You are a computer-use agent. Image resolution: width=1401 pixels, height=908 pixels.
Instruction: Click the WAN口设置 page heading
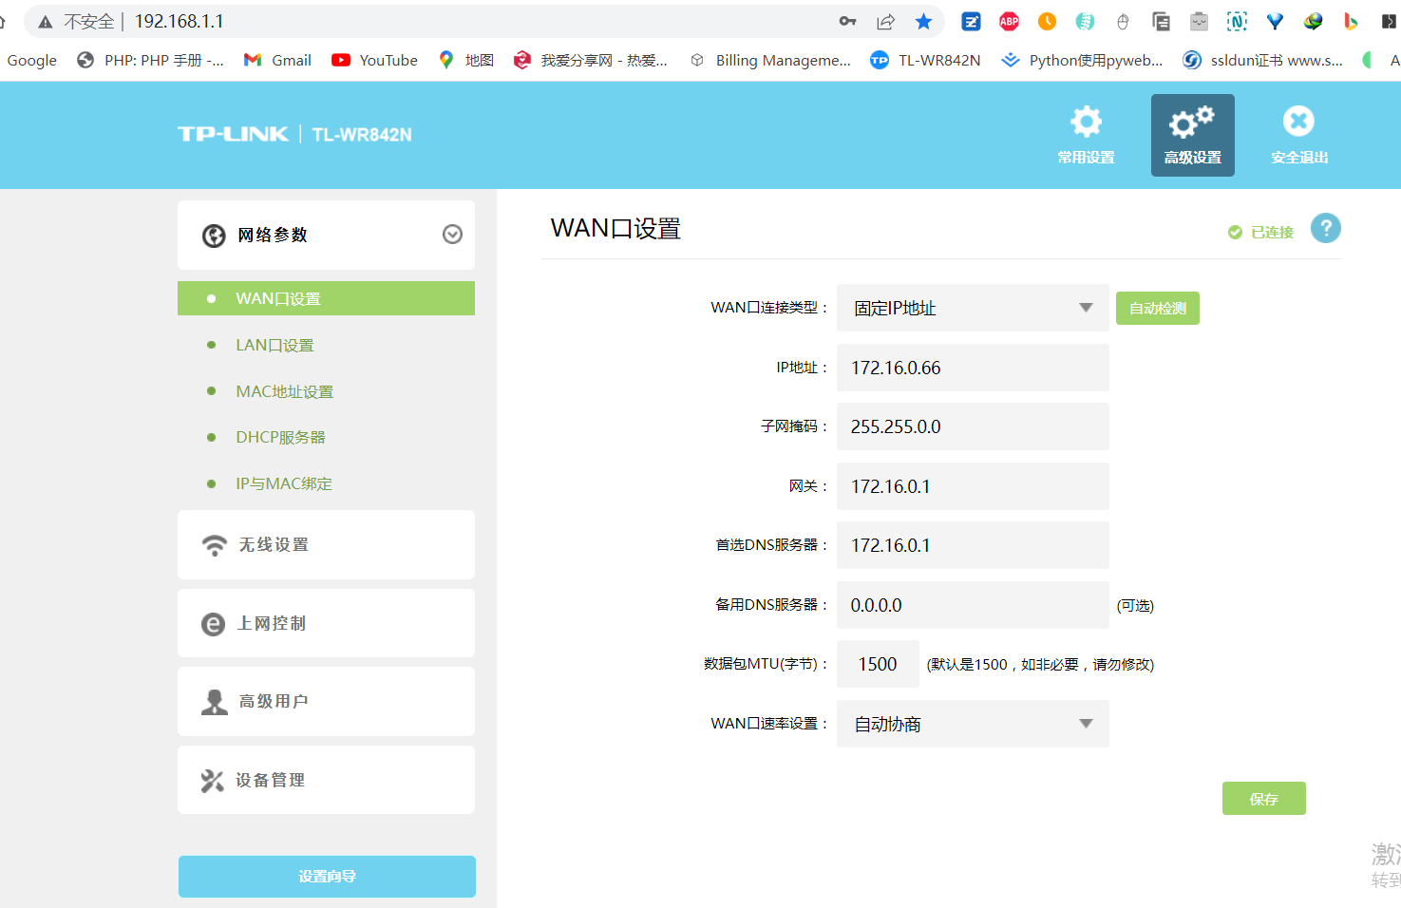pos(615,229)
